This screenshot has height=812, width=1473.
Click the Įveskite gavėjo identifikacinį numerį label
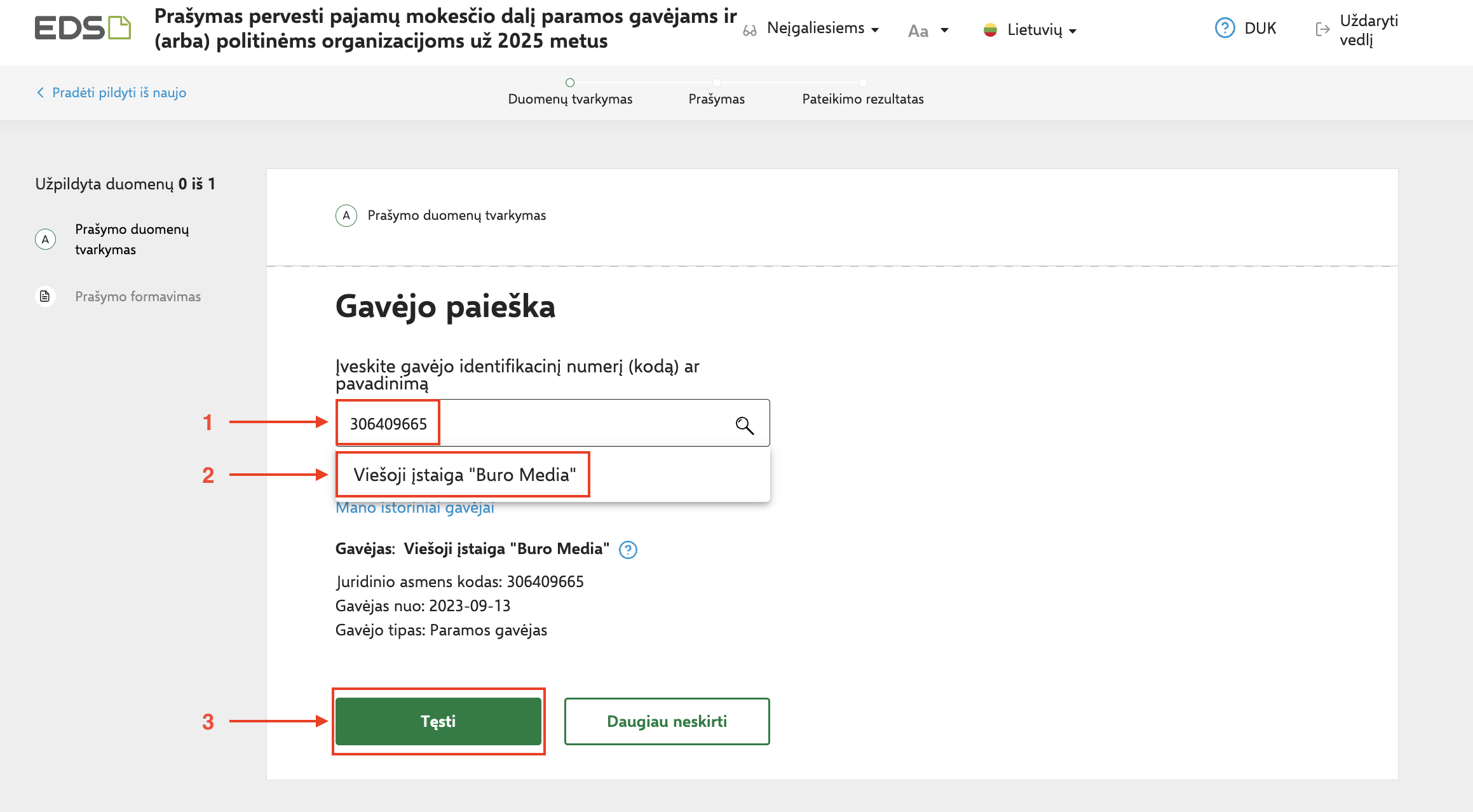(517, 375)
